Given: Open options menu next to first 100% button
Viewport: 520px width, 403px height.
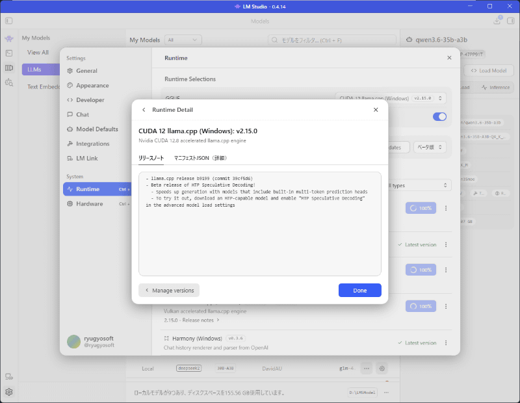Looking at the screenshot, I should click(446, 208).
